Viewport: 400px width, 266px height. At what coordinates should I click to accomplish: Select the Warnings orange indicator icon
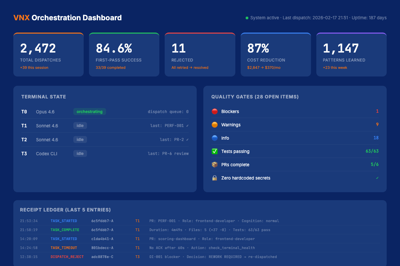[214, 125]
